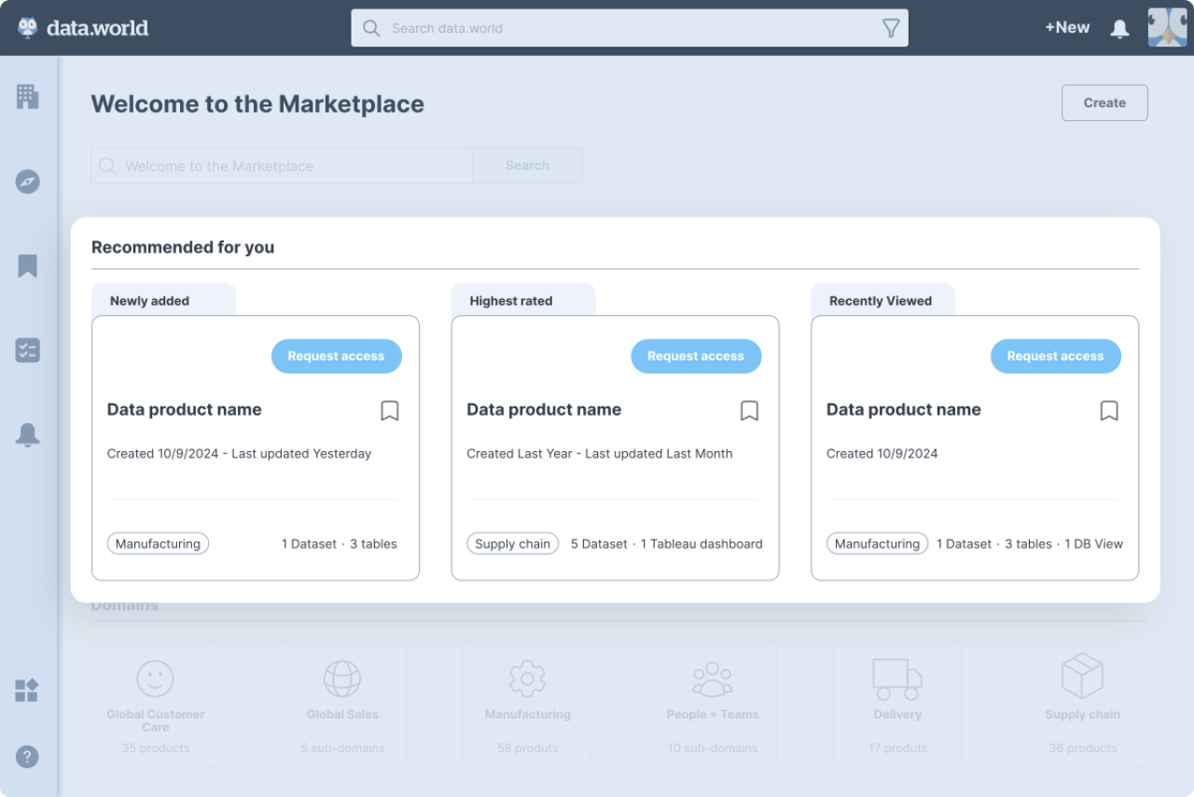
Task: Click the '17 produts' count text
Action: [897, 748]
